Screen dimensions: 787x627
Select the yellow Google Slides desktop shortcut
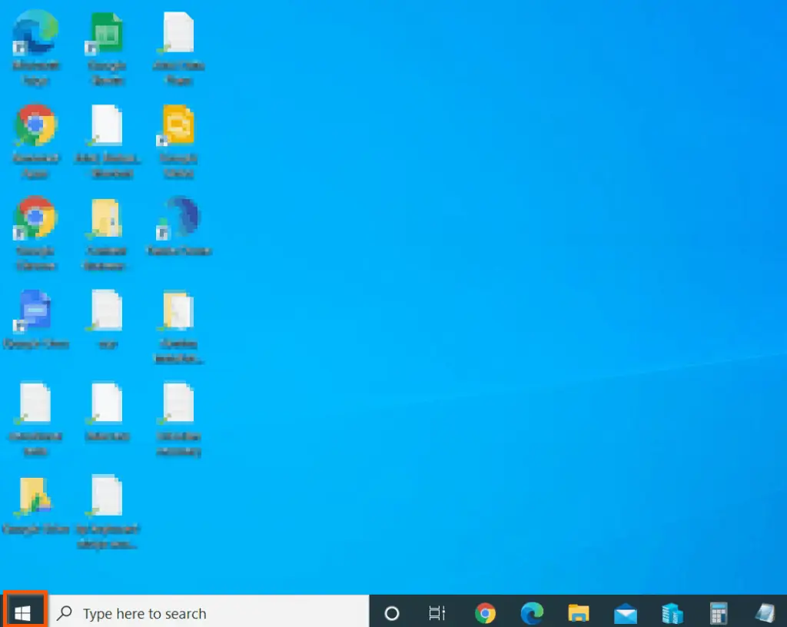[178, 126]
